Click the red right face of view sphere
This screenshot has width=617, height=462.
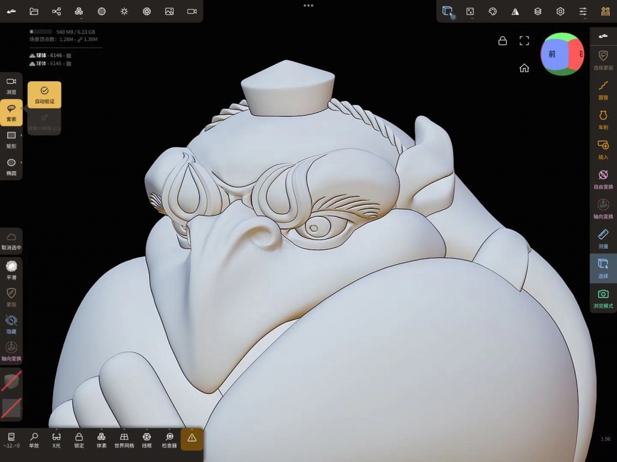pyautogui.click(x=577, y=54)
